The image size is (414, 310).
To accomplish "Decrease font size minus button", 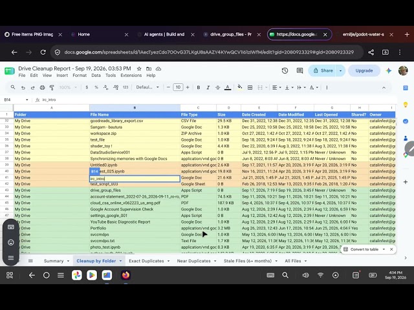I will tap(168, 87).
